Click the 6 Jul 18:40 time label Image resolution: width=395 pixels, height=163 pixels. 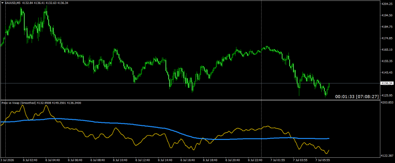[x=210, y=160]
